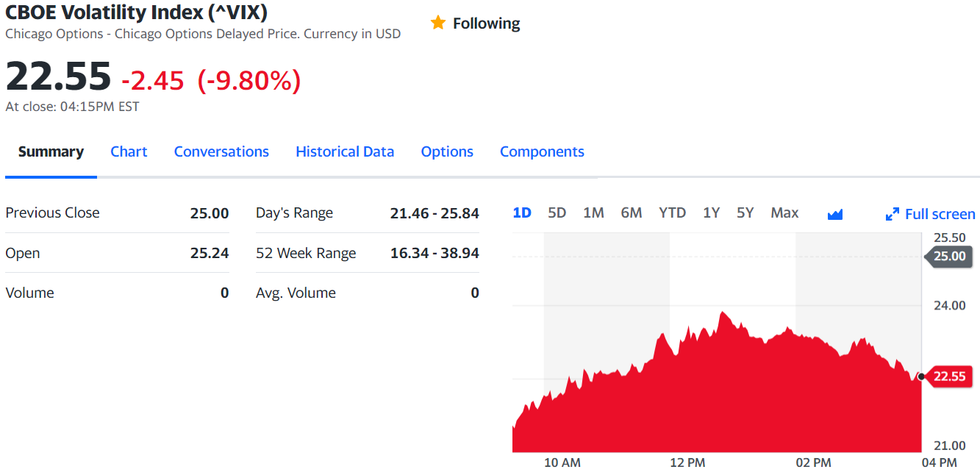Select the YTD chart range
The width and height of the screenshot is (980, 475).
click(x=673, y=213)
